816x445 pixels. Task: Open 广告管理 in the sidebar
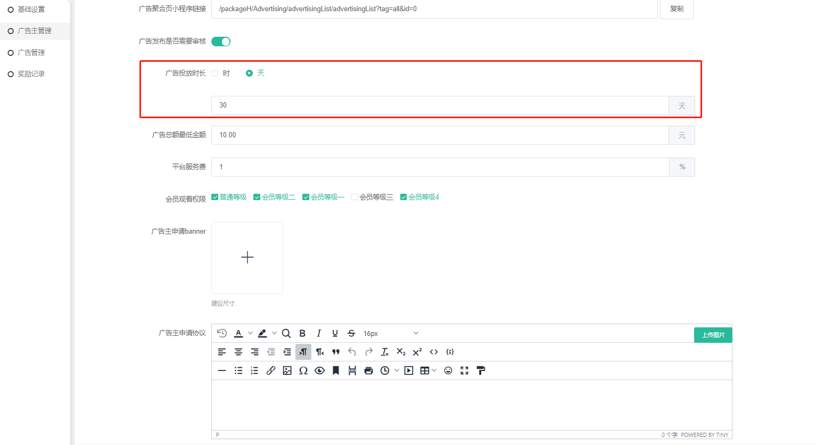click(31, 53)
